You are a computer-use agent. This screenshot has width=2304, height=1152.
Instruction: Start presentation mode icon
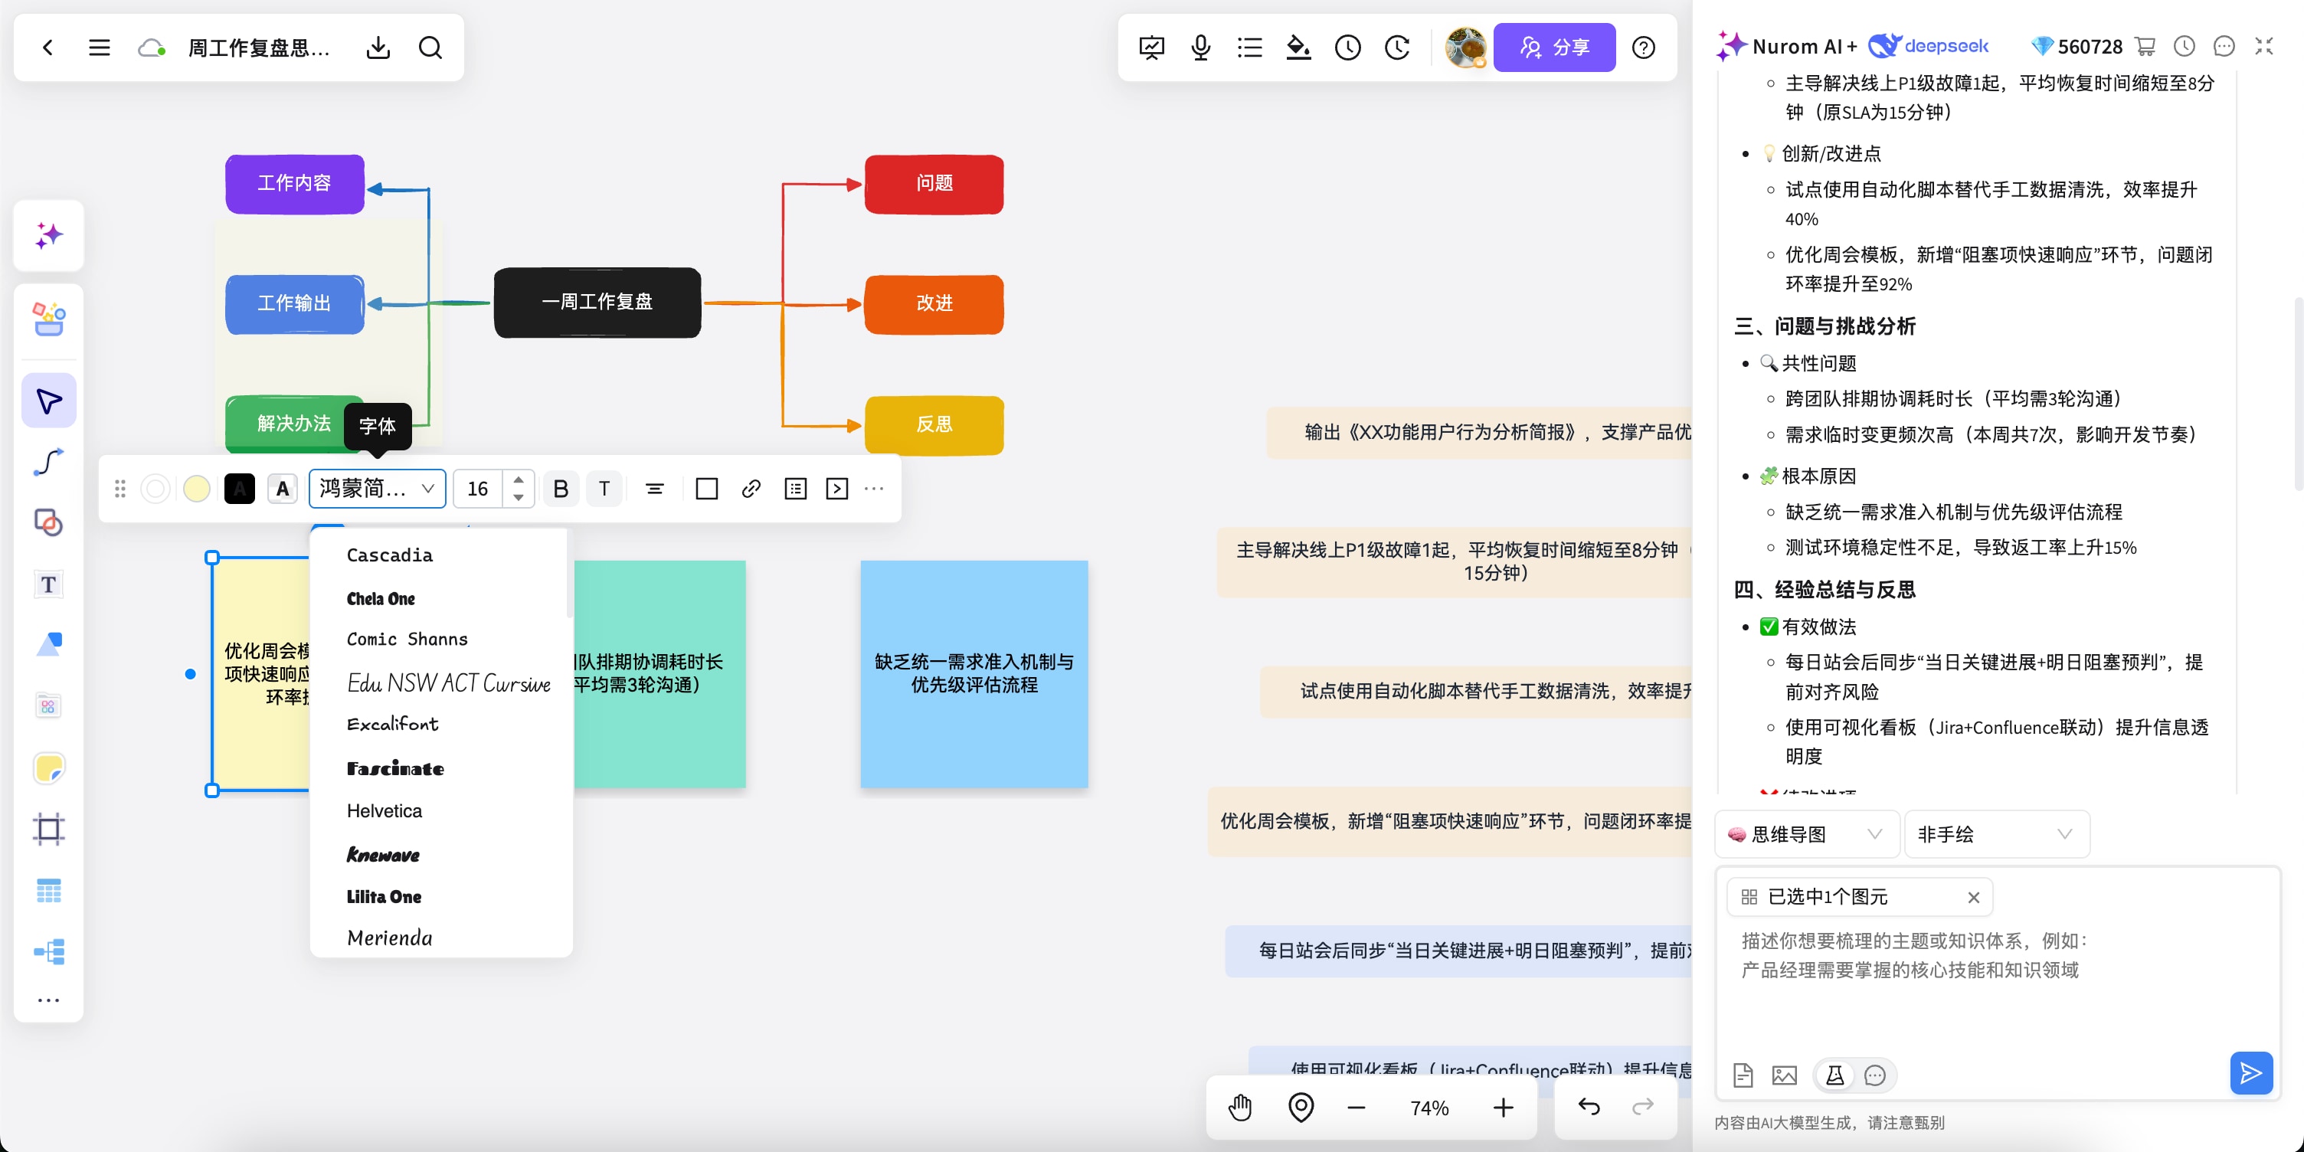[x=1151, y=47]
